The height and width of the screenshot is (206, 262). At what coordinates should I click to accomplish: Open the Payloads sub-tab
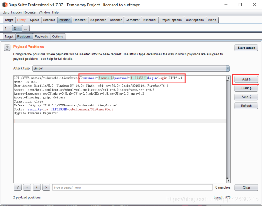[x=41, y=37]
